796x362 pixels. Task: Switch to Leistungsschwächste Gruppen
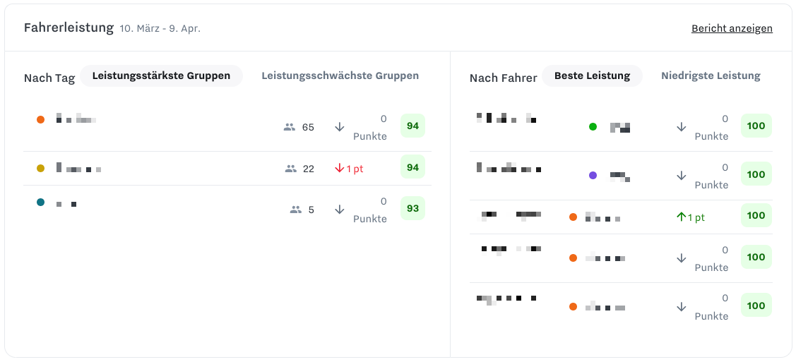coord(340,76)
